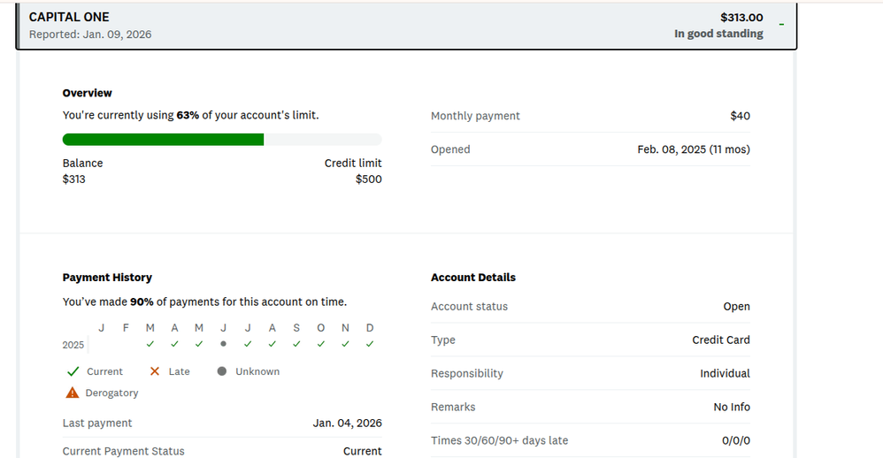Collapse the Capital One account with the minus icon
The width and height of the screenshot is (883, 458).
781,25
